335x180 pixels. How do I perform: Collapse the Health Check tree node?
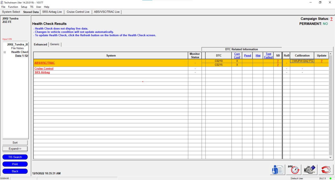tap(5, 52)
